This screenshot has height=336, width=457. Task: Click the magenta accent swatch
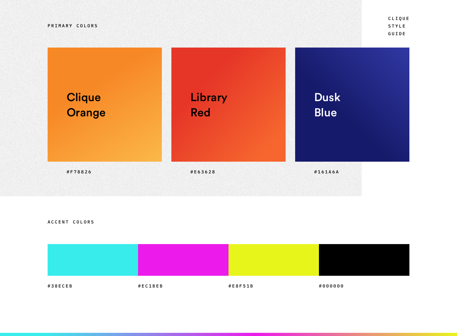pos(183,260)
